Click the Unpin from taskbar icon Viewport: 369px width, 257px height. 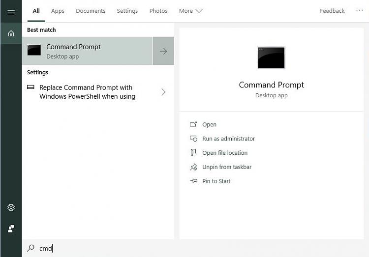tap(193, 167)
